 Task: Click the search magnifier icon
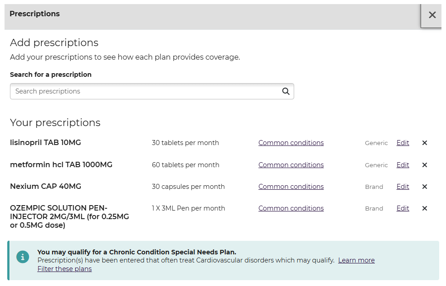[286, 91]
